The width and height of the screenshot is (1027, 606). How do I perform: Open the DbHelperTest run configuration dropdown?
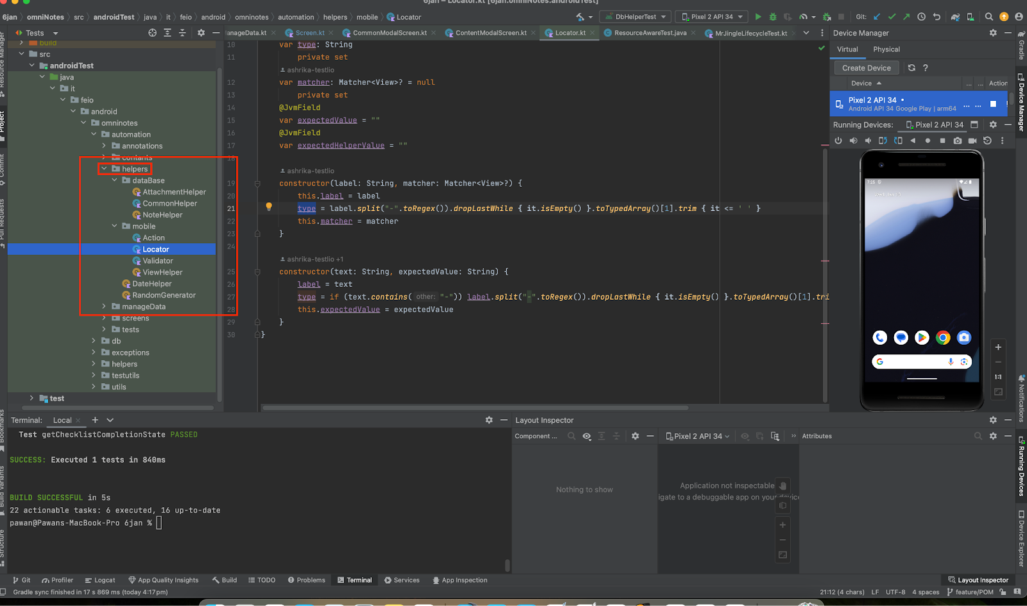click(x=635, y=17)
